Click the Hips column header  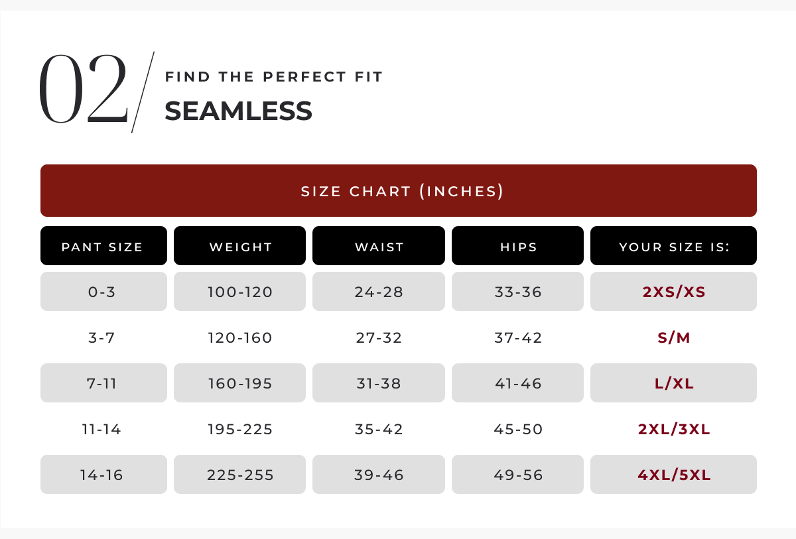coord(518,247)
